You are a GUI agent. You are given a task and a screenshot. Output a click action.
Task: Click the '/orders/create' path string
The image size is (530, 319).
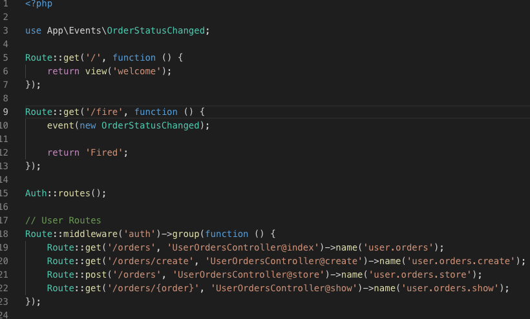151,261
